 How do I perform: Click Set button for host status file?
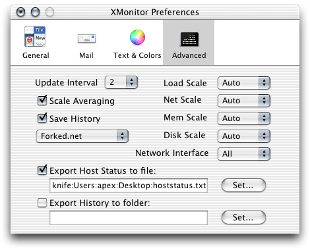click(243, 186)
